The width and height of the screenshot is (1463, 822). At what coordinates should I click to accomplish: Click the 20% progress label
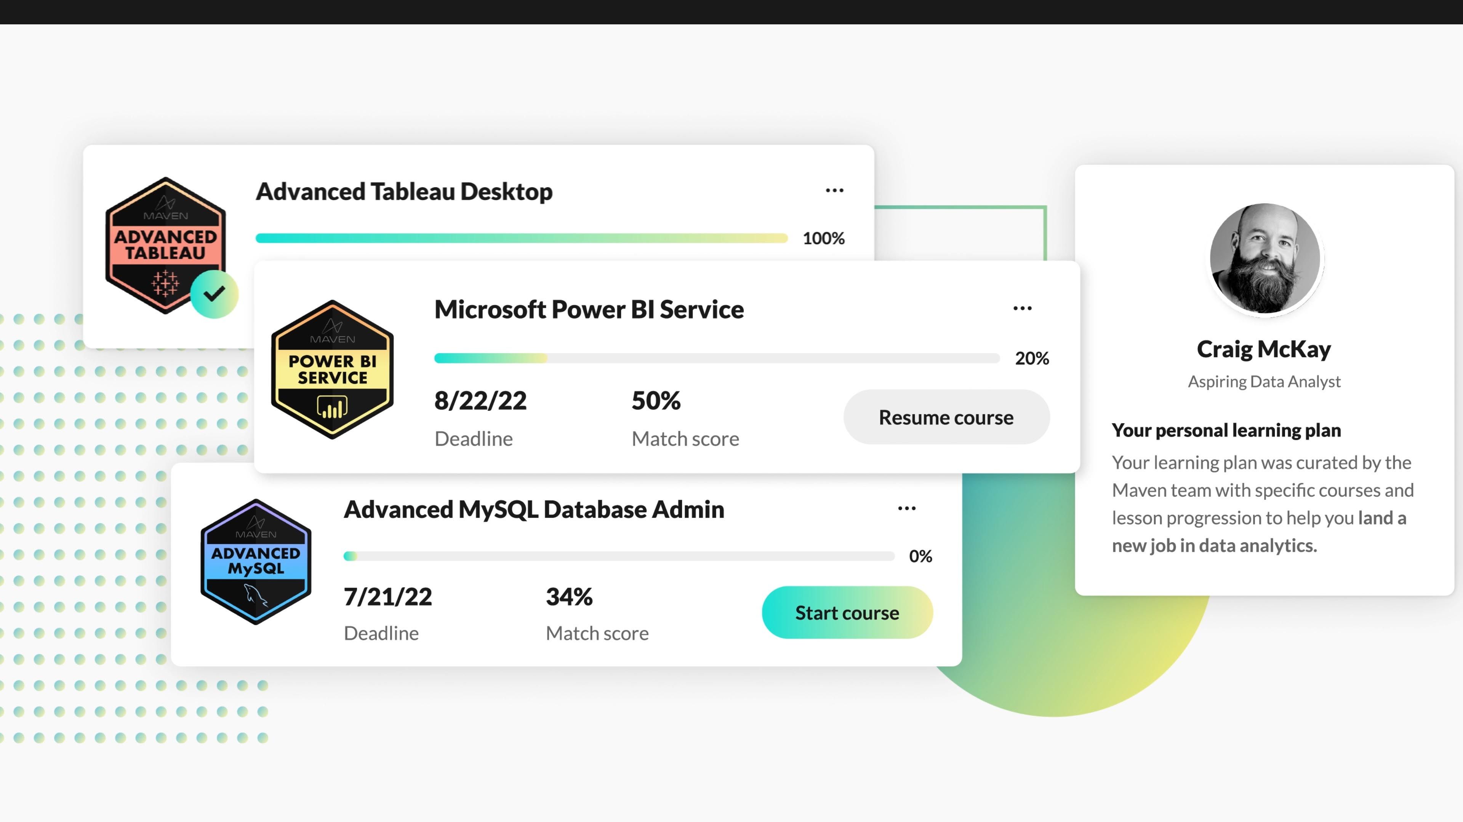pos(1032,358)
